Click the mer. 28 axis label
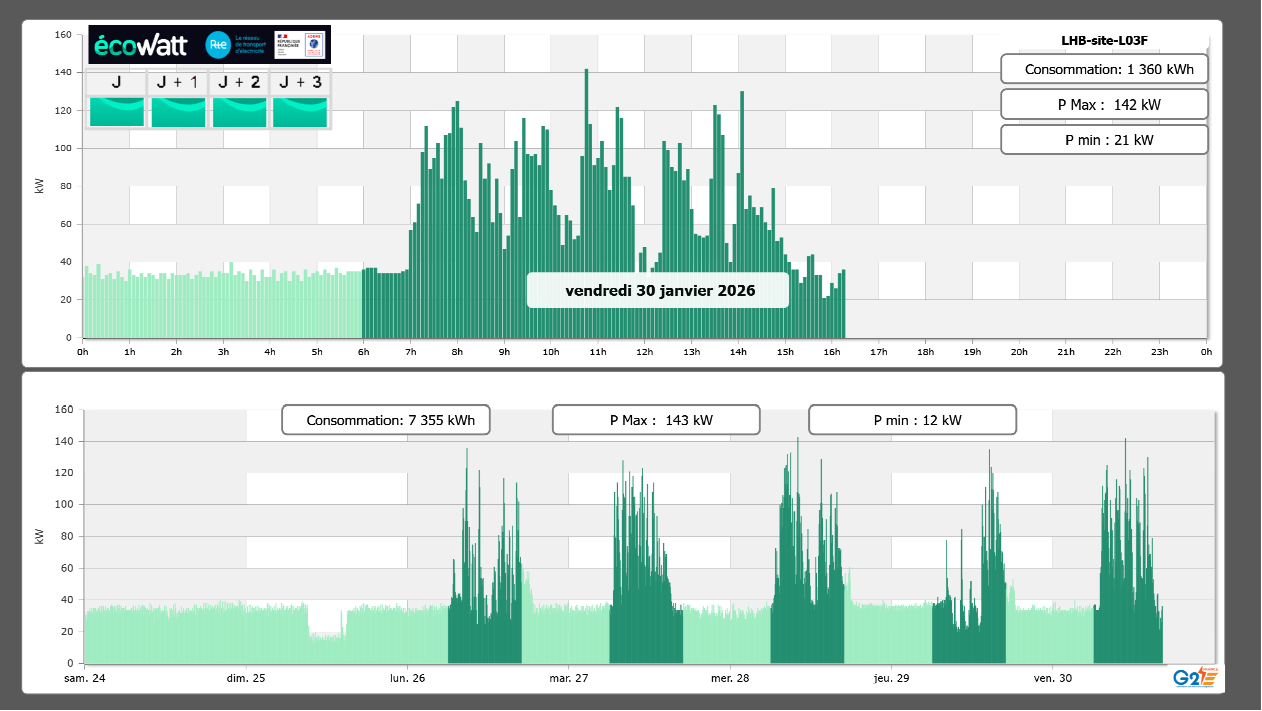The image size is (1262, 711). tap(730, 678)
